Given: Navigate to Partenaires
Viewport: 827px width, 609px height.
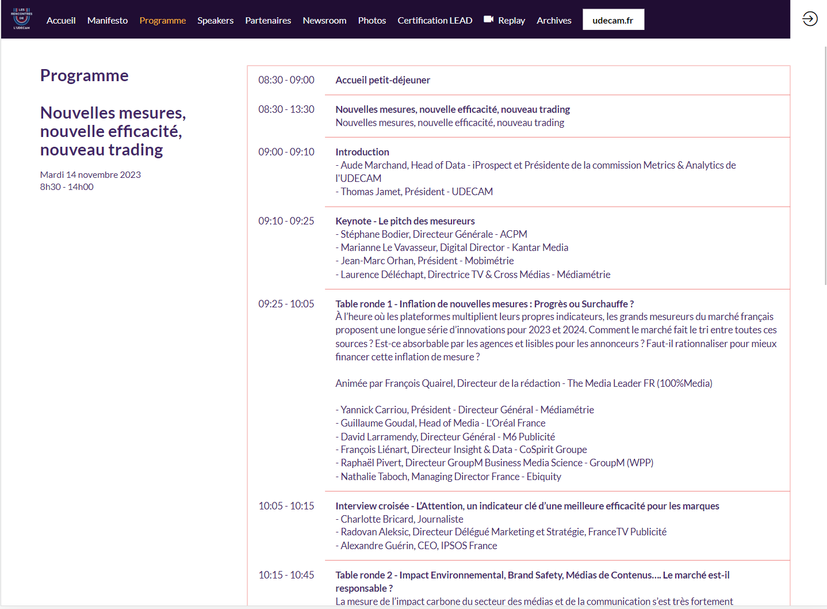Looking at the screenshot, I should 268,20.
